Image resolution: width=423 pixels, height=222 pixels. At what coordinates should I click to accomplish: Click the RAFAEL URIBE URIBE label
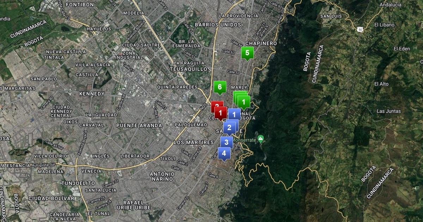point(134,205)
